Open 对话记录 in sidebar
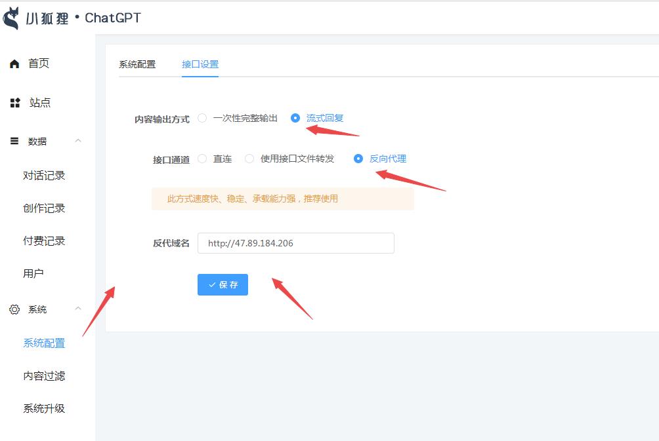The width and height of the screenshot is (659, 441). pyautogui.click(x=44, y=176)
